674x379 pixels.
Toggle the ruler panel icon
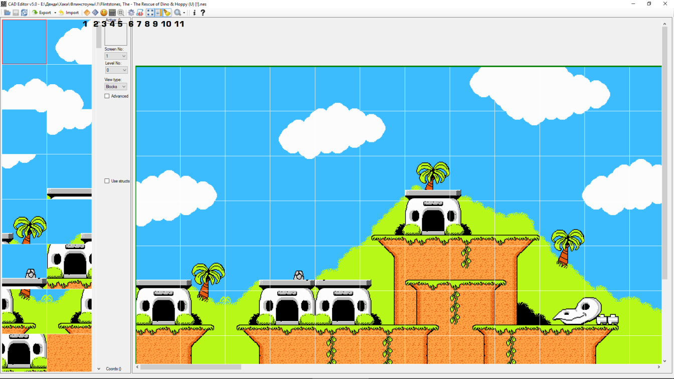coord(158,13)
